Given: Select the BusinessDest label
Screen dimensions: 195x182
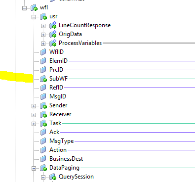Looking at the screenshot, I should tap(66, 159).
